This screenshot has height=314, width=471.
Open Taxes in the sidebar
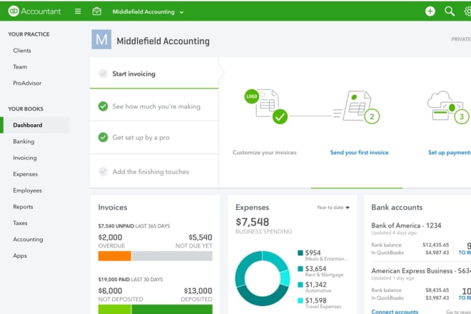20,223
